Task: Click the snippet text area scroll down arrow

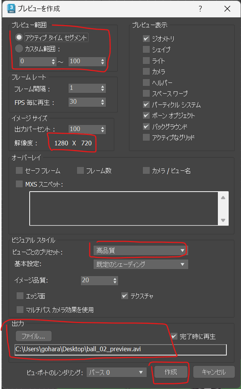Action: (223, 220)
